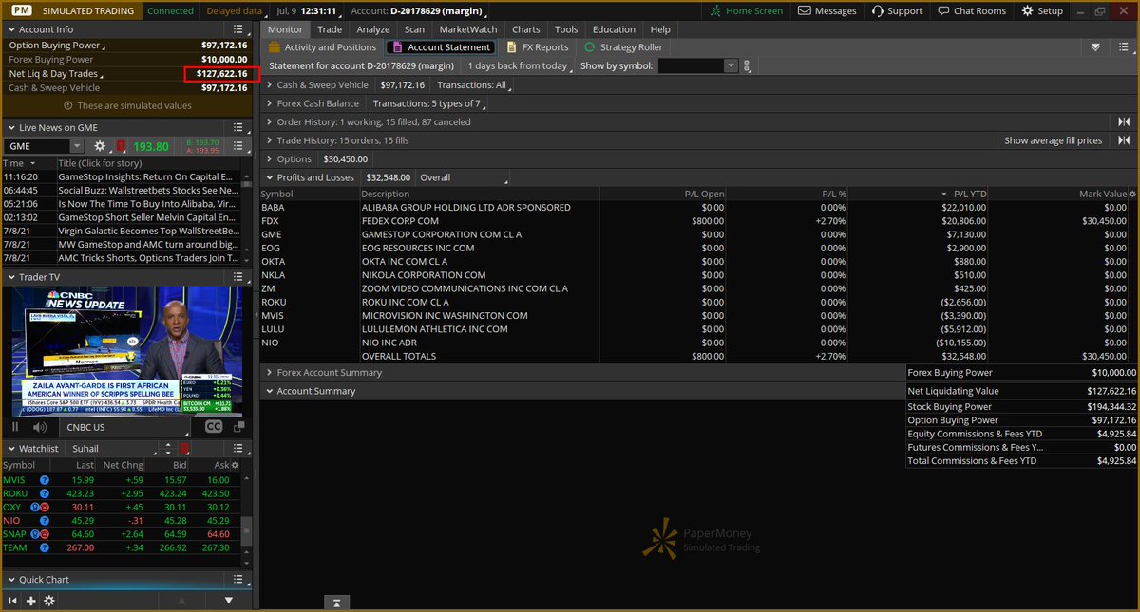Click Order History column-fit icon
The height and width of the screenshot is (612, 1140).
coord(1125,121)
